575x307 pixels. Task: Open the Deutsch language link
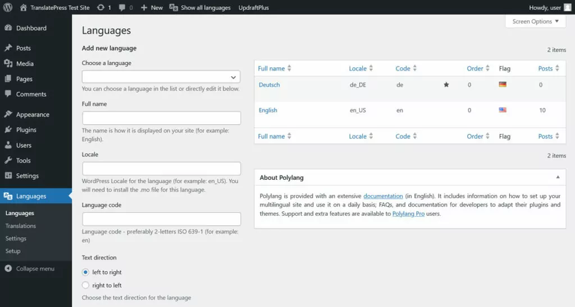point(269,85)
